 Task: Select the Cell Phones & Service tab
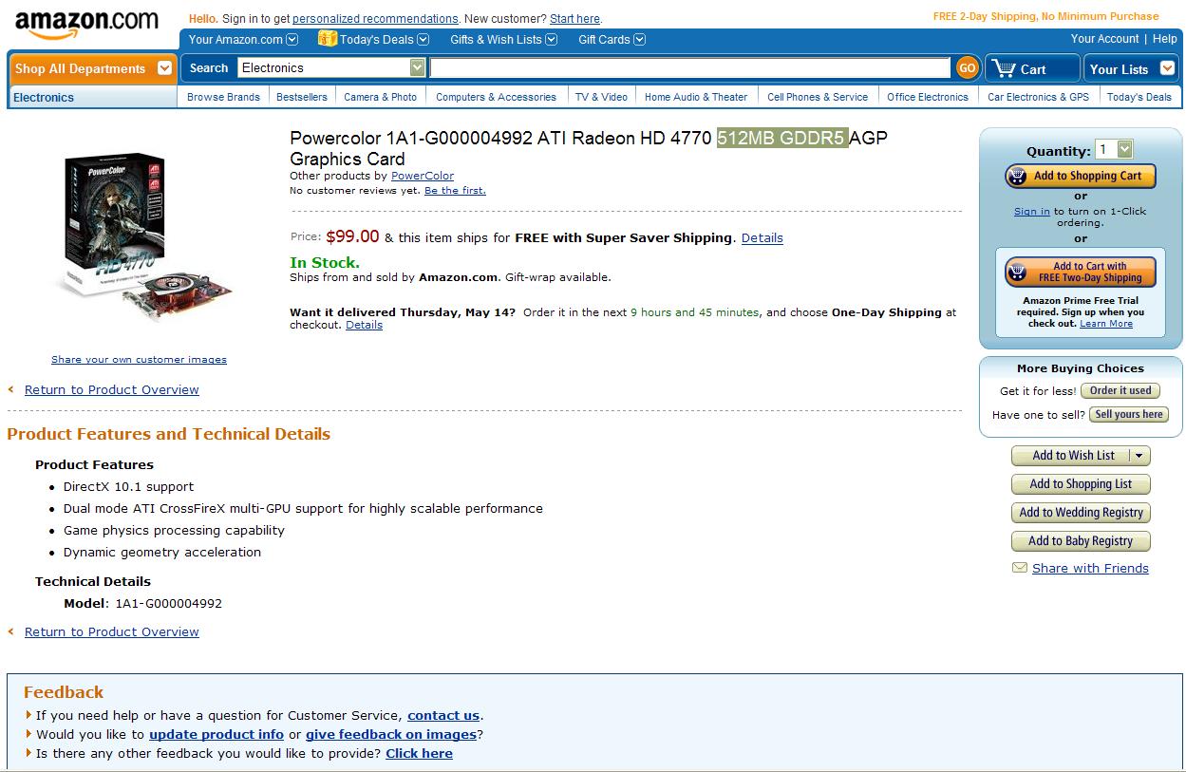pos(818,97)
